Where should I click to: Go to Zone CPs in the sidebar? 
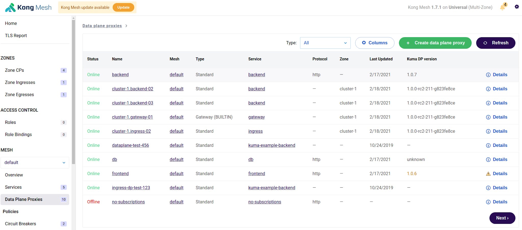(x=14, y=70)
